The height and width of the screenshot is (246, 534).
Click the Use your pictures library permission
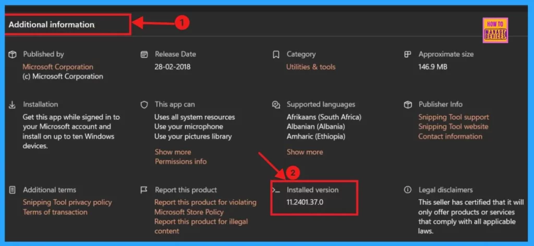tap(193, 136)
